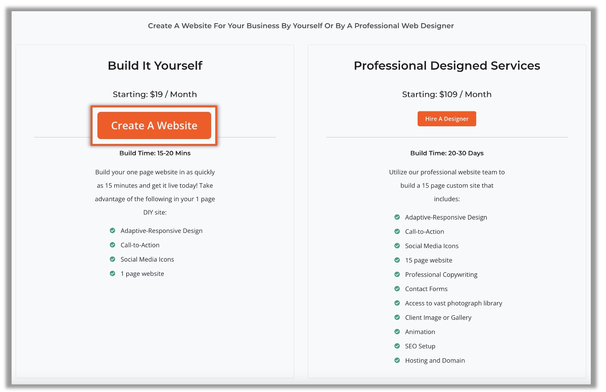Click the Starting: $19 / Month price text
Screen dimensions: 606x392
155,94
